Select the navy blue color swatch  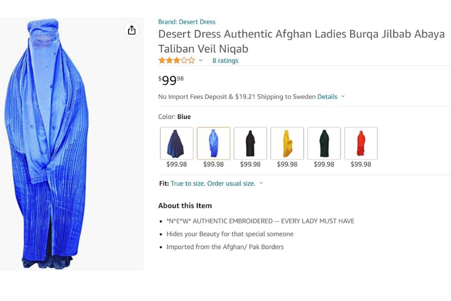point(177,143)
